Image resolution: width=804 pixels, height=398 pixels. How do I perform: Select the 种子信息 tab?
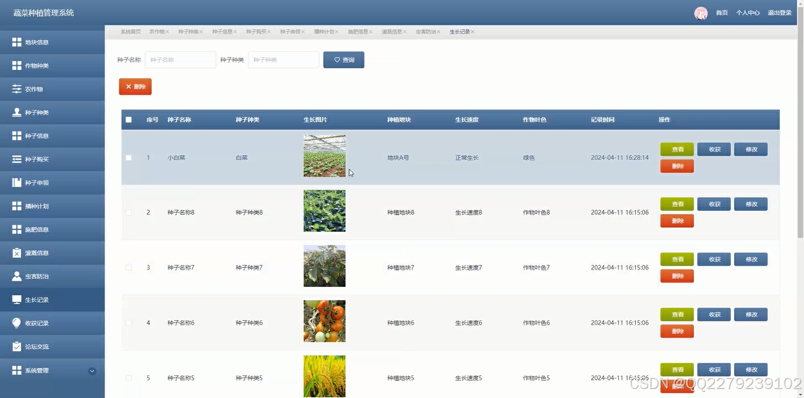pos(221,32)
